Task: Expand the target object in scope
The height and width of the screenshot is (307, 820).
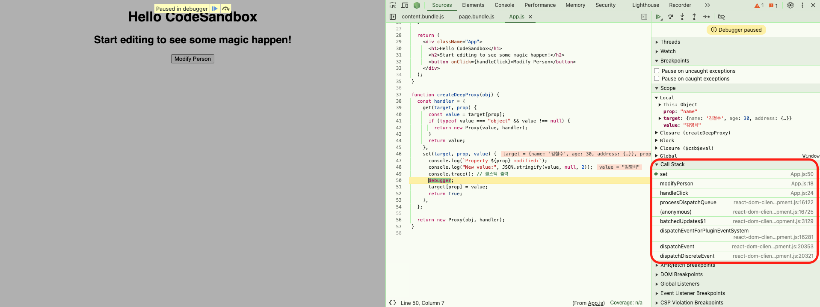Action: [660, 118]
